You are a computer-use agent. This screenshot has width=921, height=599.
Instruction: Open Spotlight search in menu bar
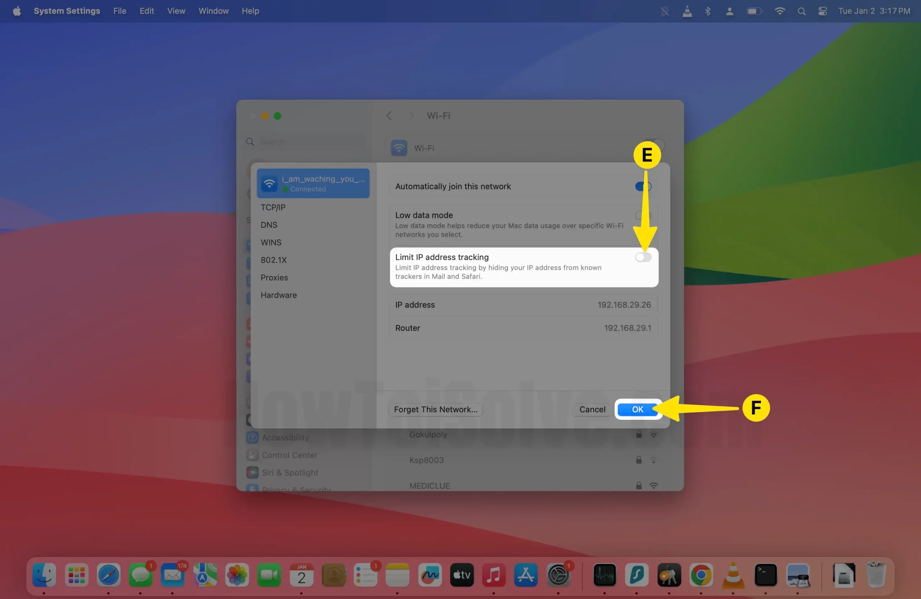802,11
